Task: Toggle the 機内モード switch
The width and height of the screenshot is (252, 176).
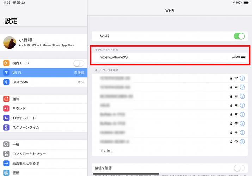Action: [x=79, y=63]
